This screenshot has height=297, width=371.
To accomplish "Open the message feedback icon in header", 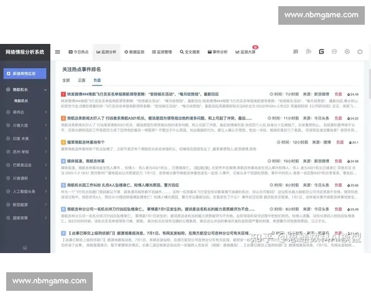I will [296, 51].
